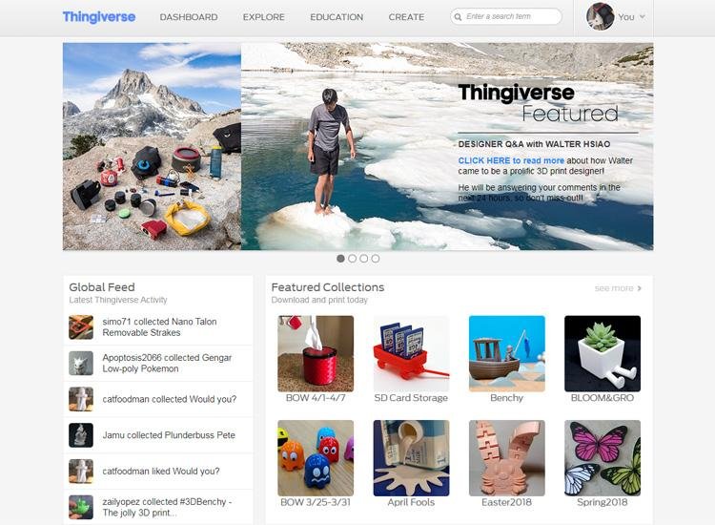Image resolution: width=715 pixels, height=525 pixels.
Task: Open Gengar Low-poly Pokemon feed thumbnail
Action: pos(81,363)
